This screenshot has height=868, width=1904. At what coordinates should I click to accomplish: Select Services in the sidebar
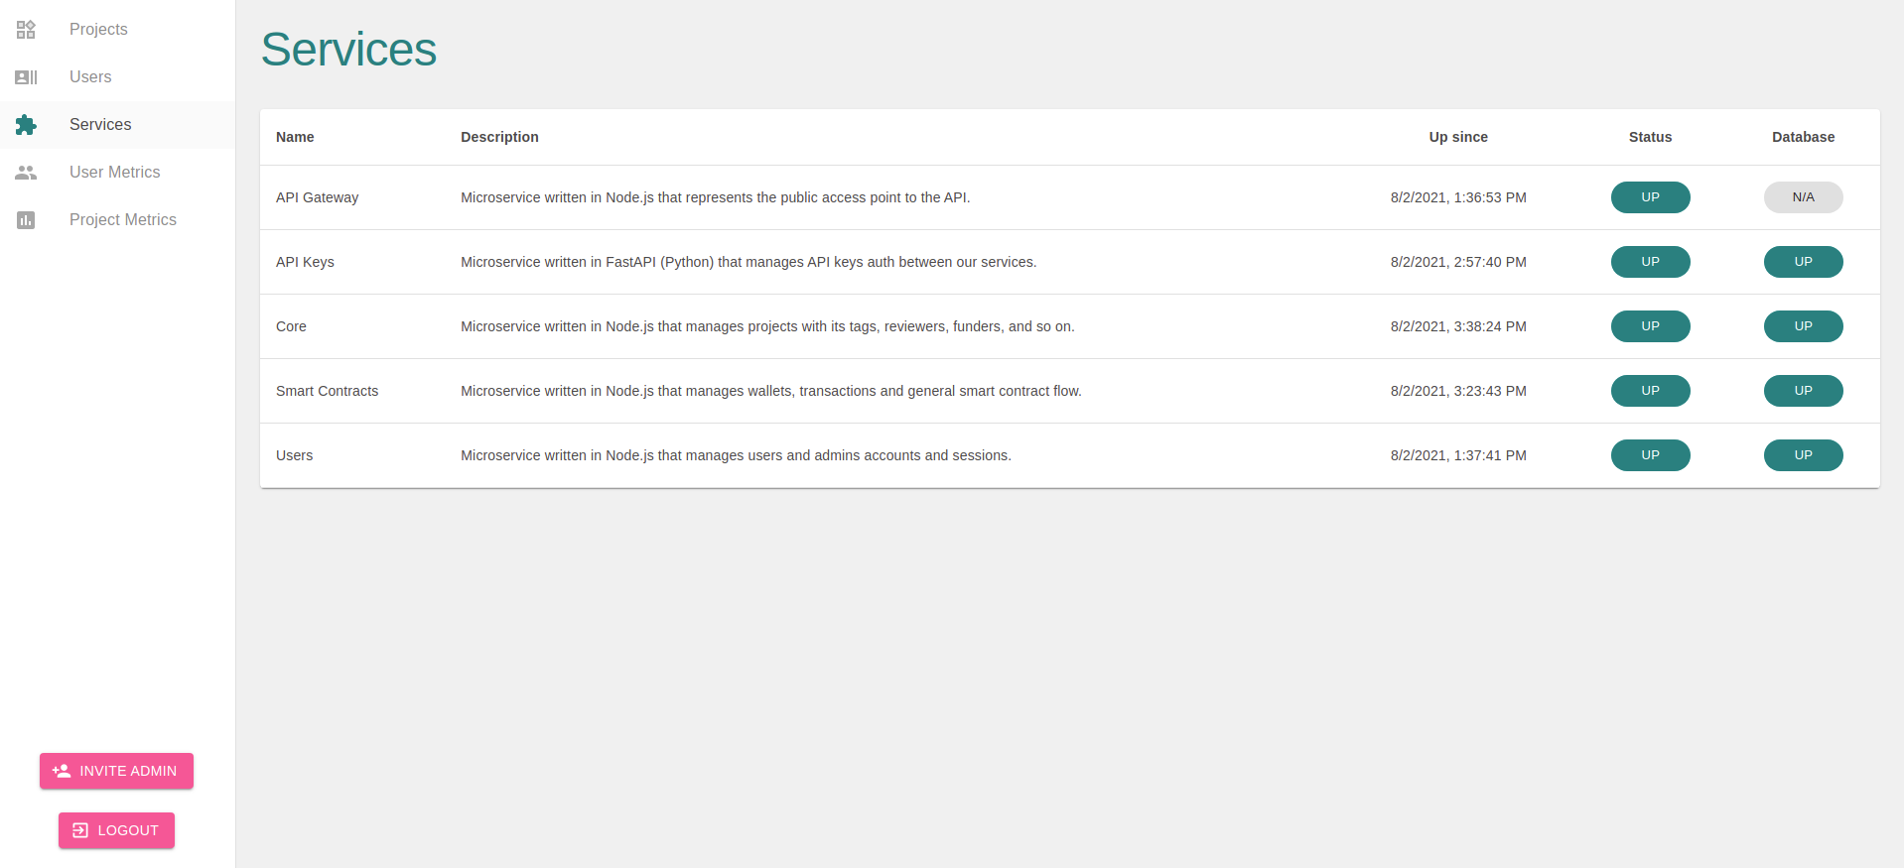click(117, 125)
